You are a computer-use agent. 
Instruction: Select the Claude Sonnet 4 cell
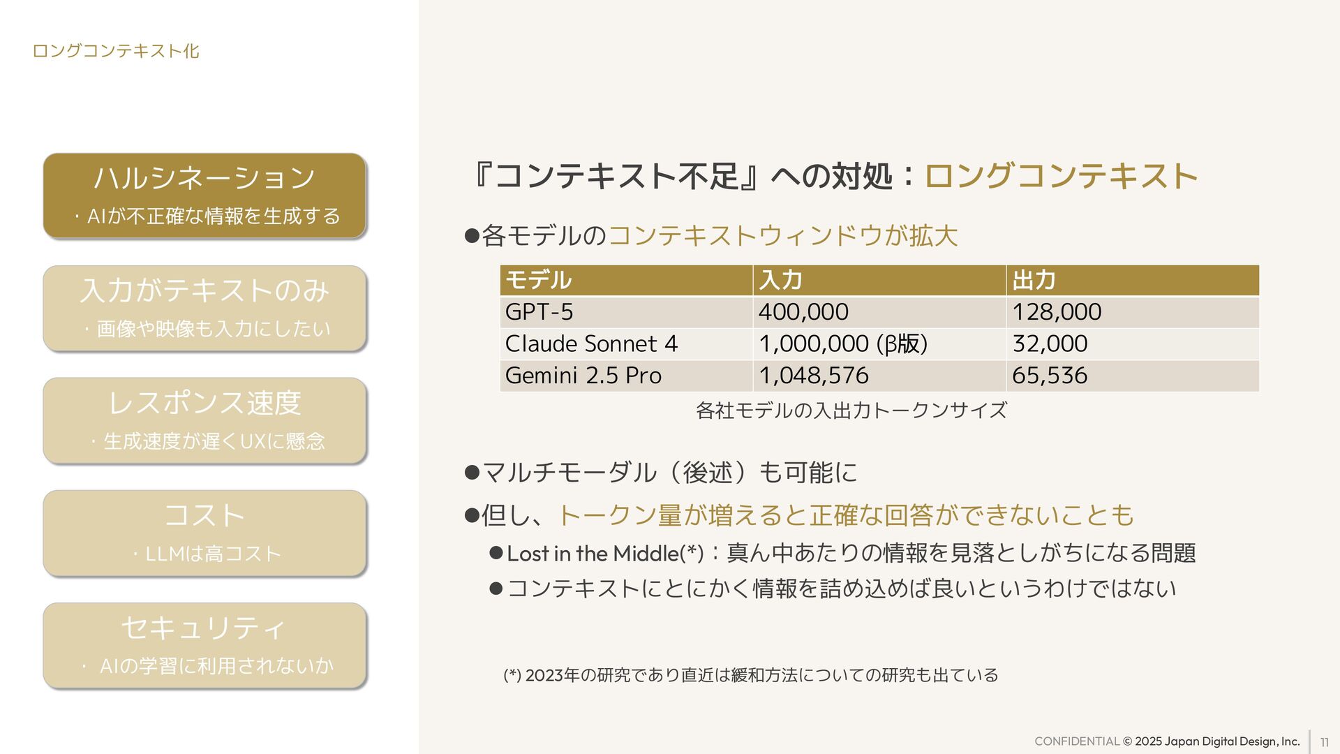(x=626, y=344)
